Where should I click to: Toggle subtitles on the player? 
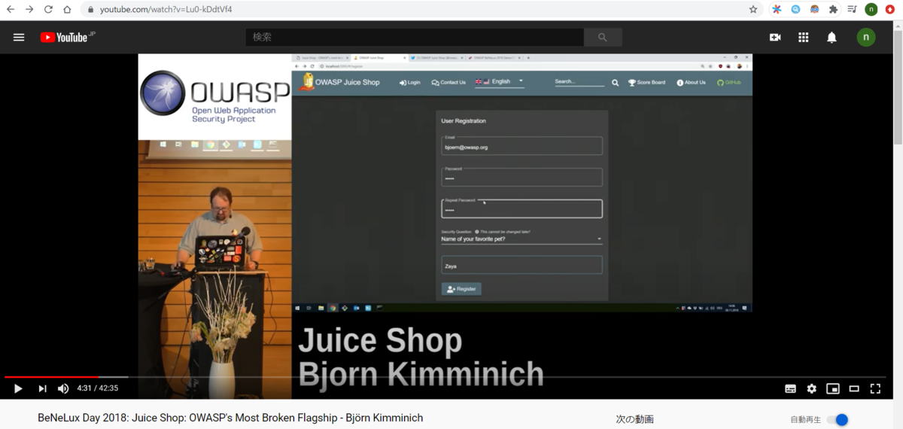(x=790, y=388)
